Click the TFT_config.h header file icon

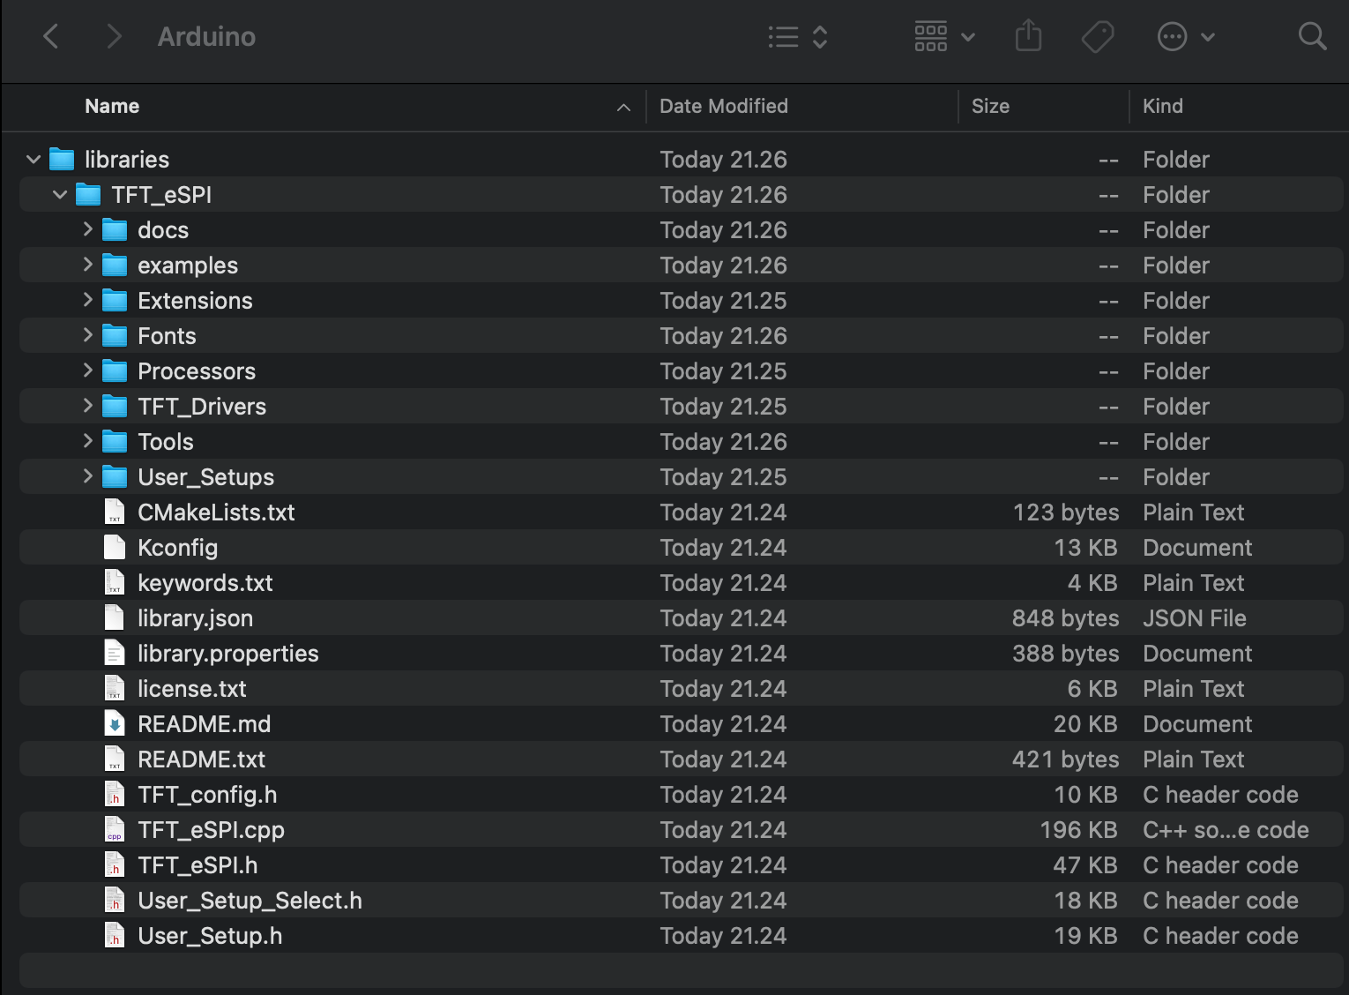click(115, 795)
